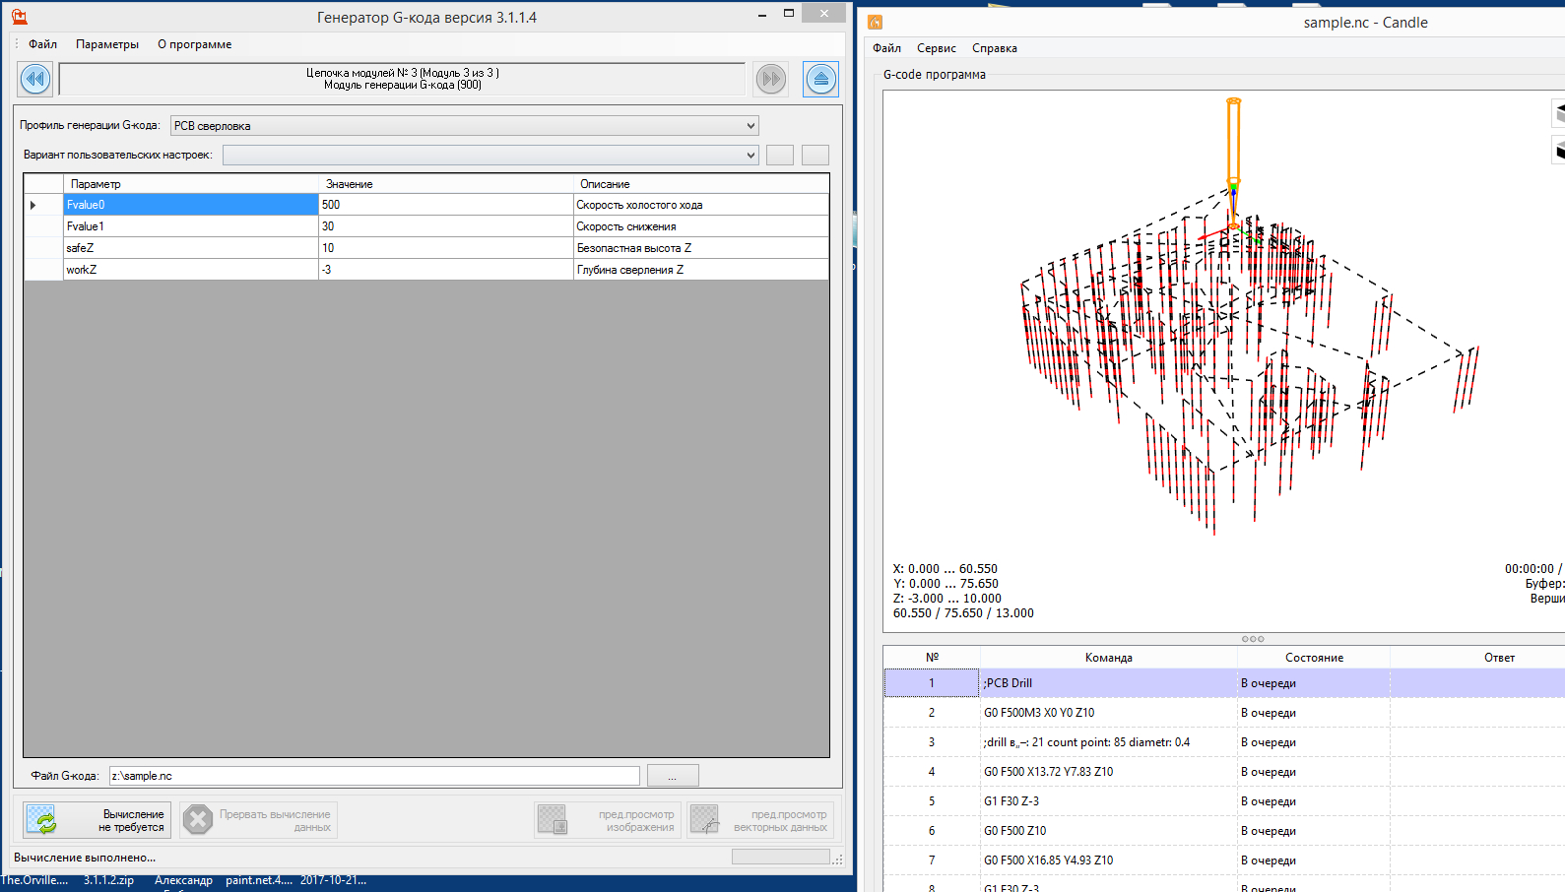Click the Команда column header in Candle
Screen dimensions: 1565x892
click(x=1109, y=658)
